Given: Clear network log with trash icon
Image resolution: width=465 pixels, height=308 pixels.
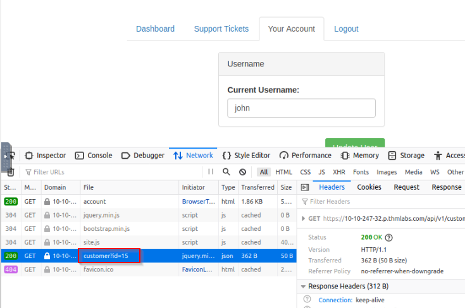Looking at the screenshot, I should [11, 172].
